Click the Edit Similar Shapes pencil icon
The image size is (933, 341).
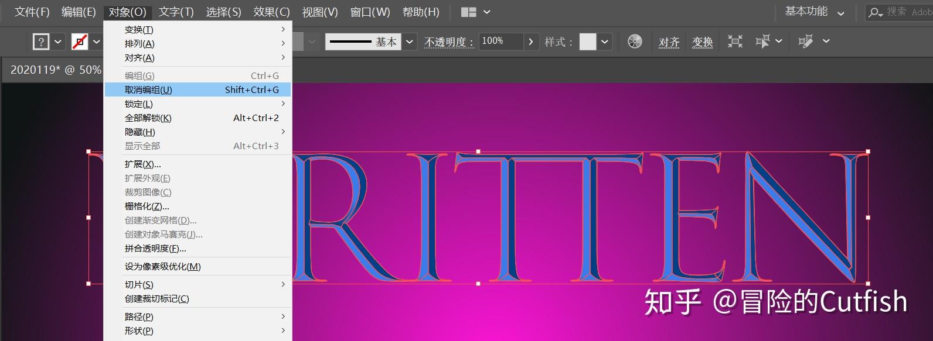coord(806,42)
